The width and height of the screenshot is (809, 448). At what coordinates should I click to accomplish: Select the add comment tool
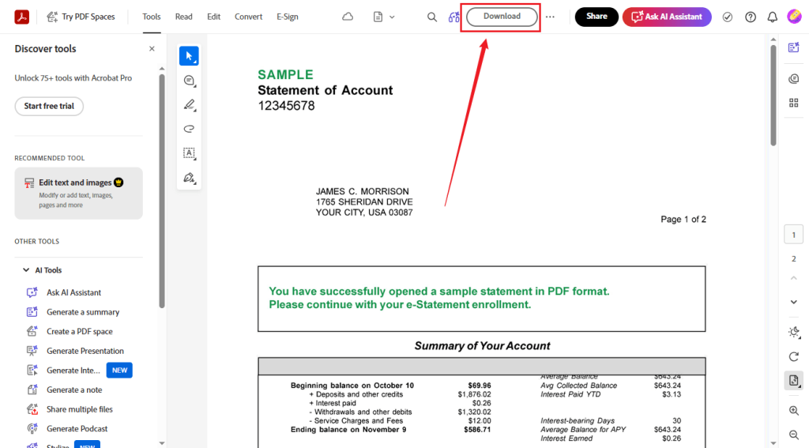tap(189, 81)
